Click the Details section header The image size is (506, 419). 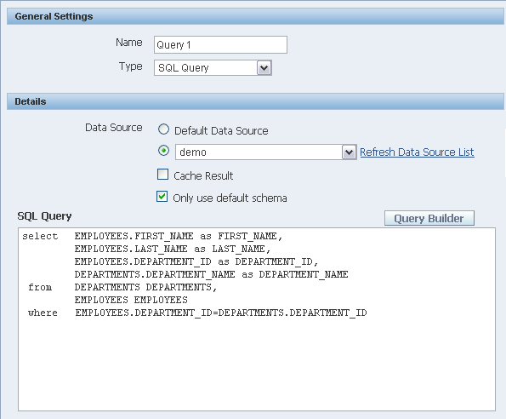(255, 101)
